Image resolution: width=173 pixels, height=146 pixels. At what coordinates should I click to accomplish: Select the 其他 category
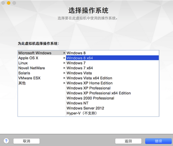42,83
